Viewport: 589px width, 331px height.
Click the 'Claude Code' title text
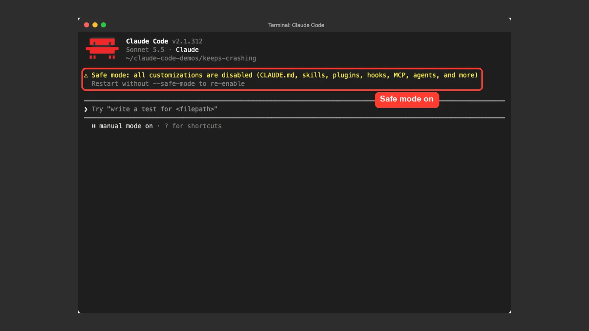[147, 41]
